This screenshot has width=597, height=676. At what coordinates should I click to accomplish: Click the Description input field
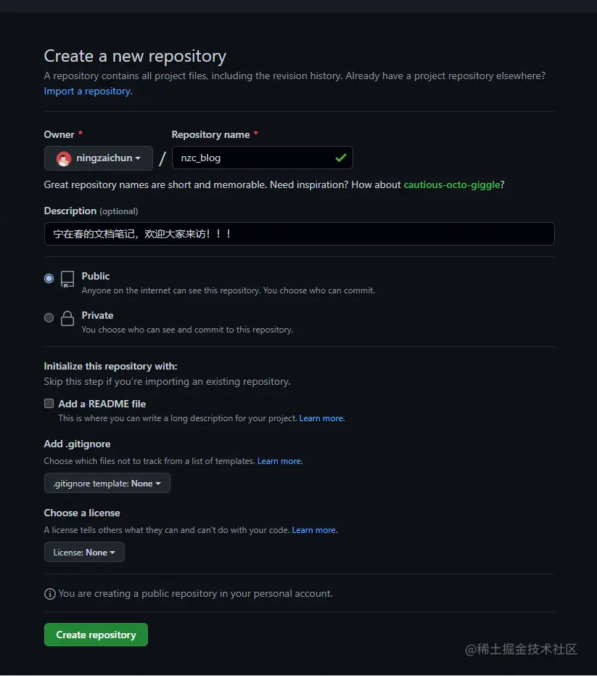(x=299, y=233)
